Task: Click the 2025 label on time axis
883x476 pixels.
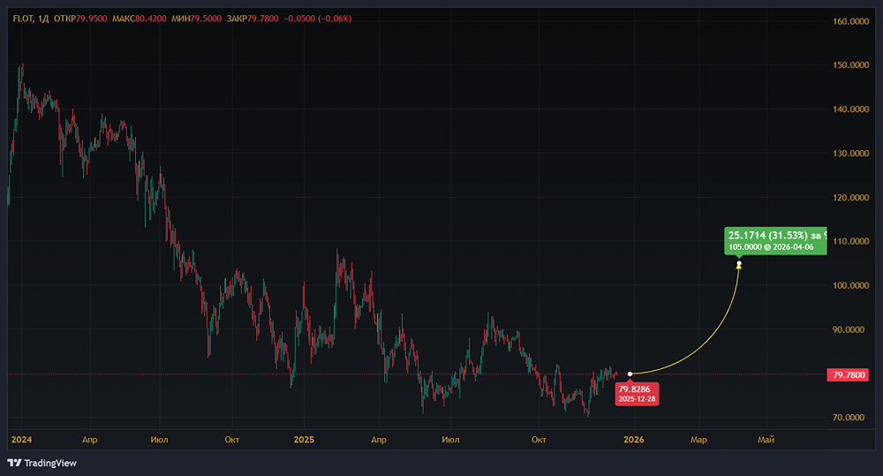Action: click(x=304, y=439)
